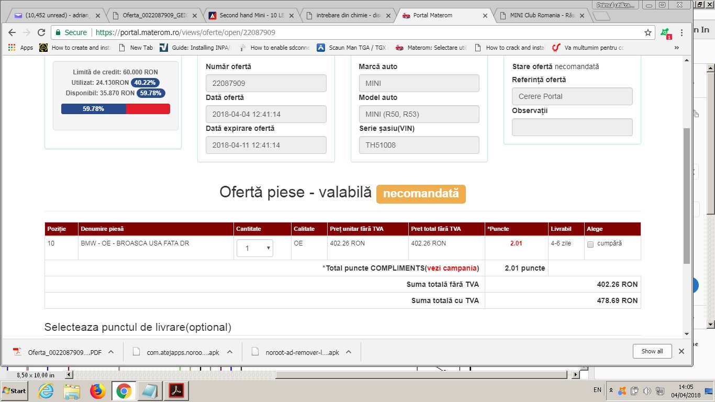Click the credit usage progress bar

115,109
